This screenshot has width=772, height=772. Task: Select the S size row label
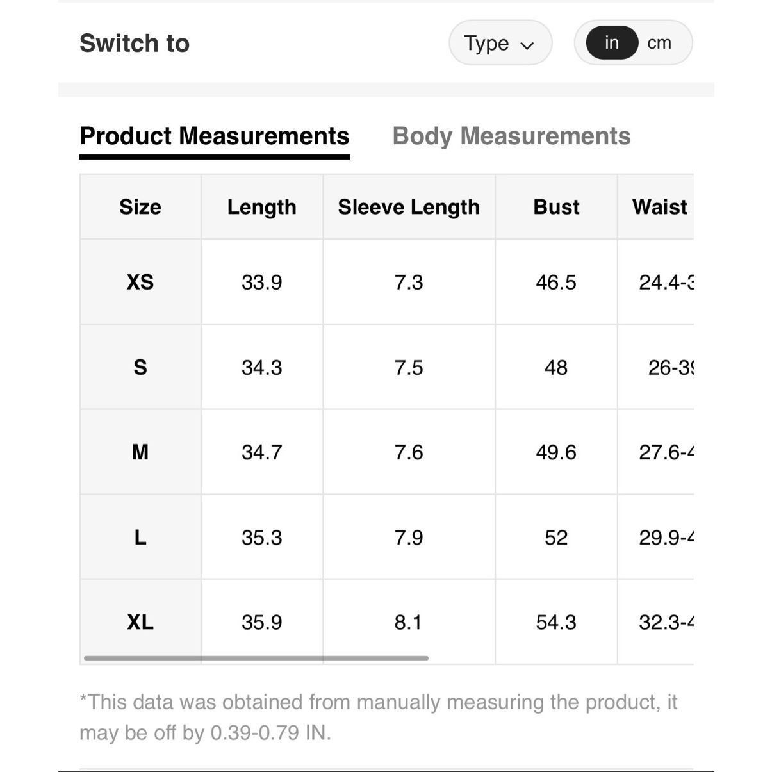pos(140,367)
